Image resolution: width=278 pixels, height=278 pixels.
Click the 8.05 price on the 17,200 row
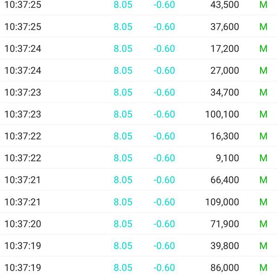pos(123,48)
